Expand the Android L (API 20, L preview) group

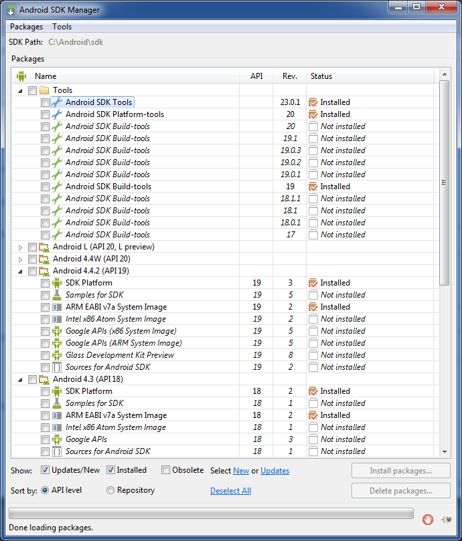(20, 247)
